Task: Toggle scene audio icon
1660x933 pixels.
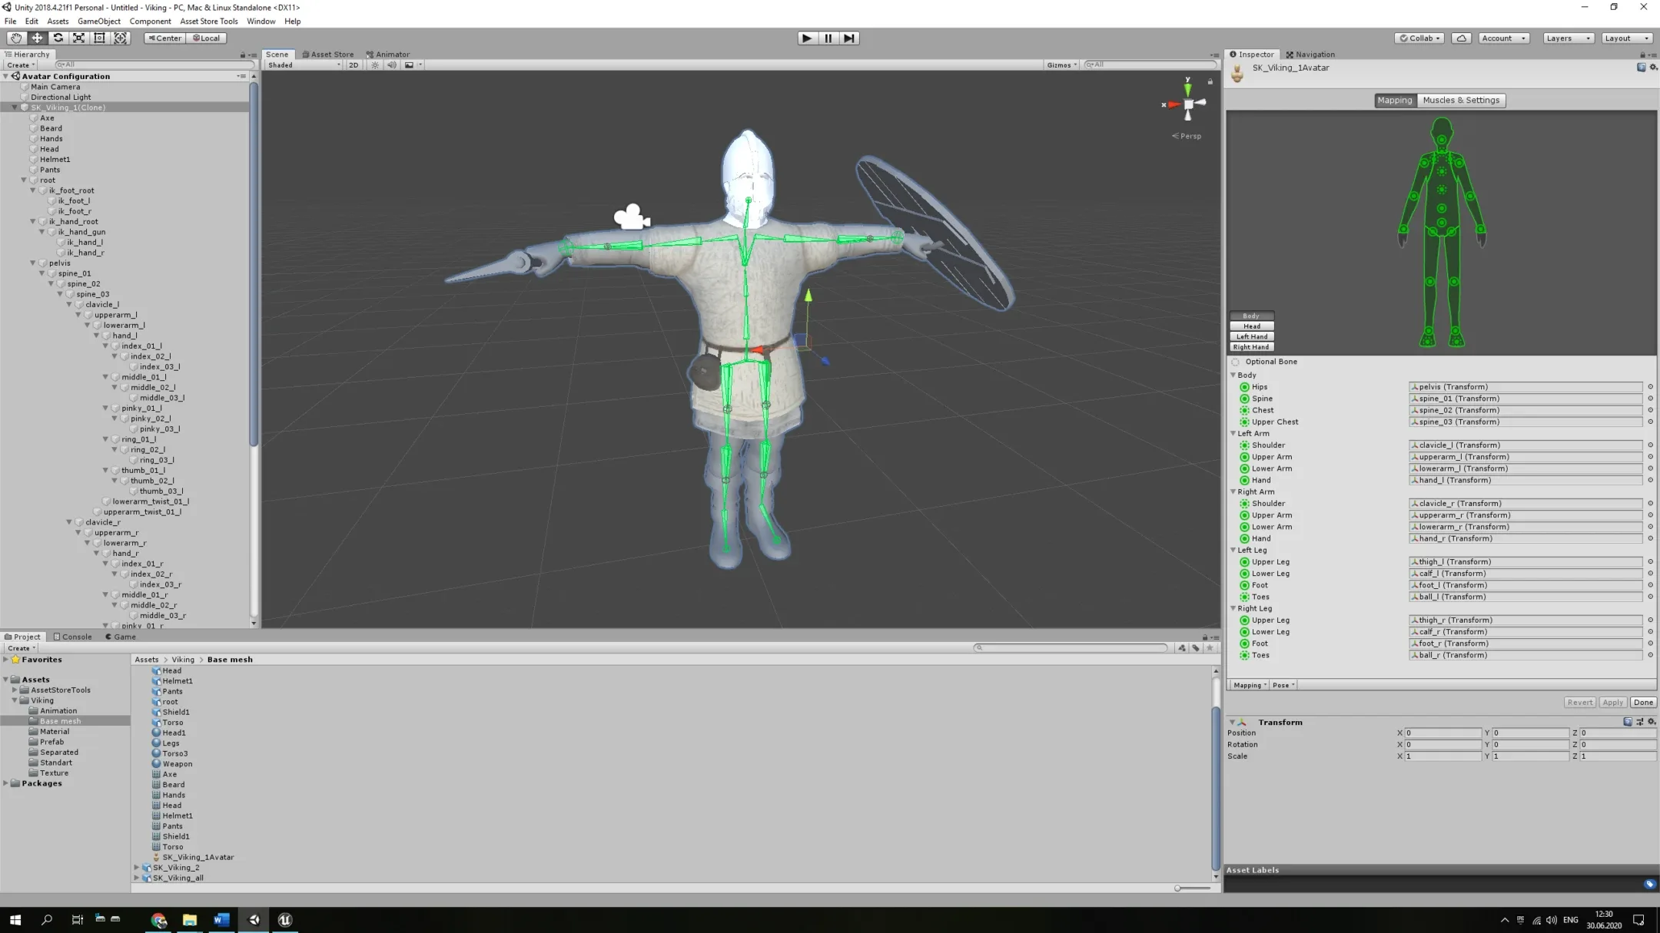Action: (x=392, y=65)
